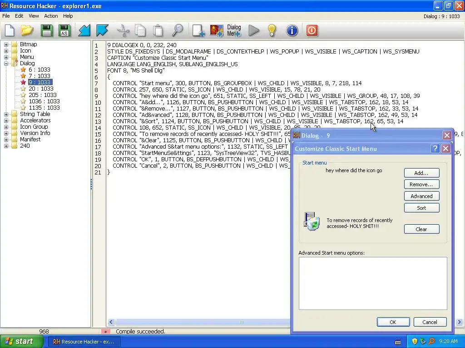Click the Copy pages icon
This screenshot has width=465, height=348.
(x=140, y=30)
